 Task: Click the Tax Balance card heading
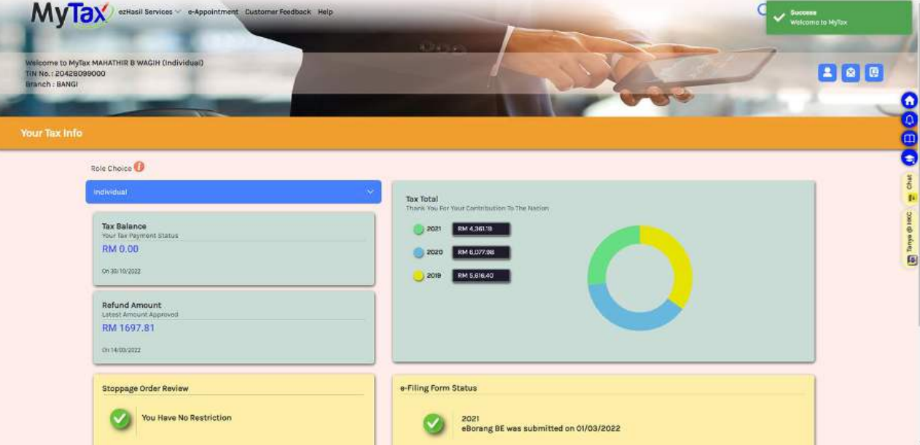(x=124, y=226)
